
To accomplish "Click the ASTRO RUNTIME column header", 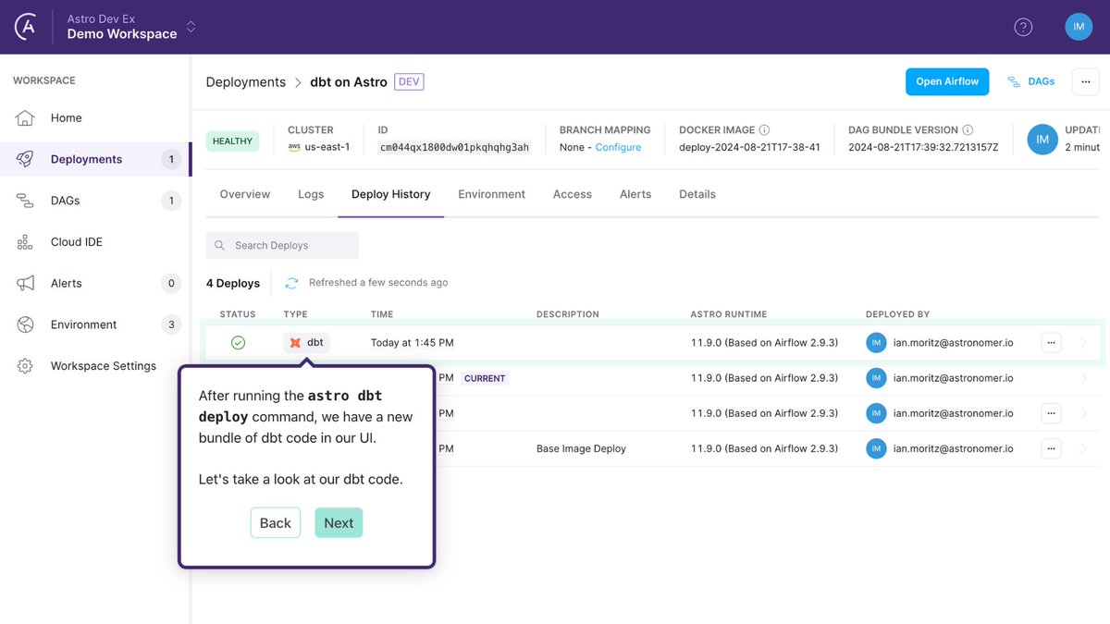I will tap(729, 314).
